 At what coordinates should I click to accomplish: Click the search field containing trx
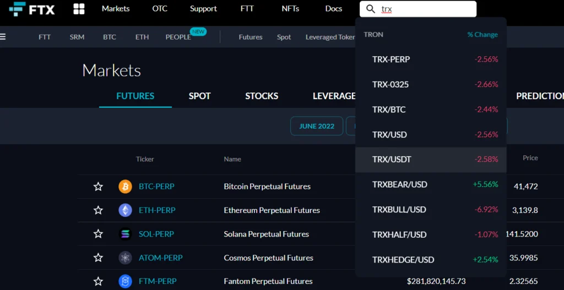coord(418,9)
